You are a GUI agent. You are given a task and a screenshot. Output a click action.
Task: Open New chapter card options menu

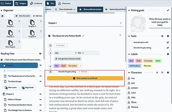click(19, 42)
